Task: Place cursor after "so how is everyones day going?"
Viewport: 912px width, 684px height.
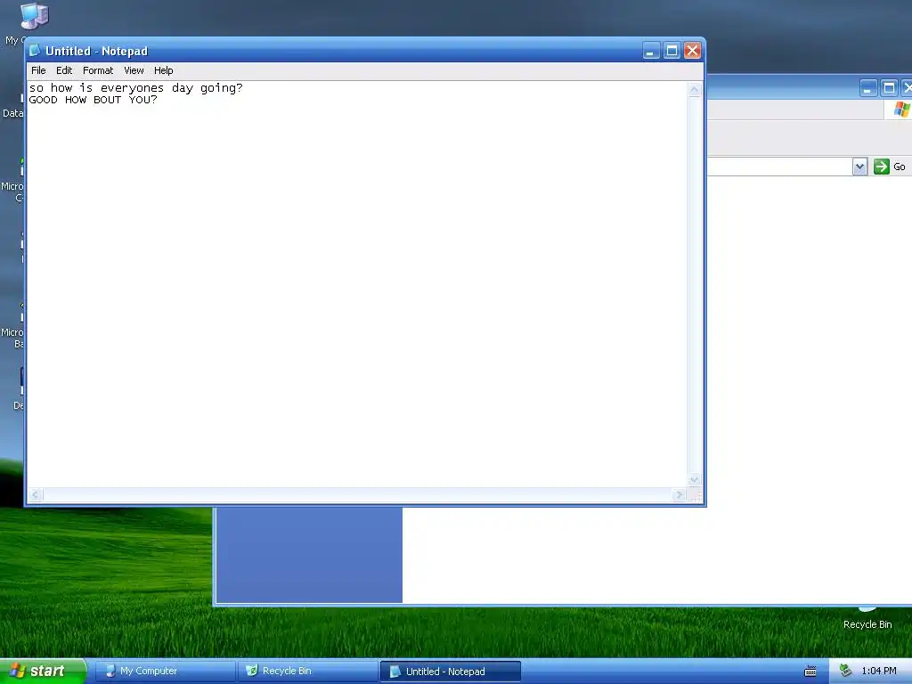Action: pos(244,88)
